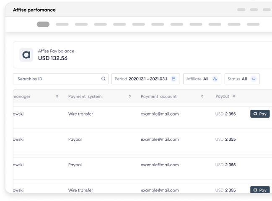Select the active dark gray navigation tab
Image resolution: width=272 pixels, height=201 pixels.
(x=43, y=24)
